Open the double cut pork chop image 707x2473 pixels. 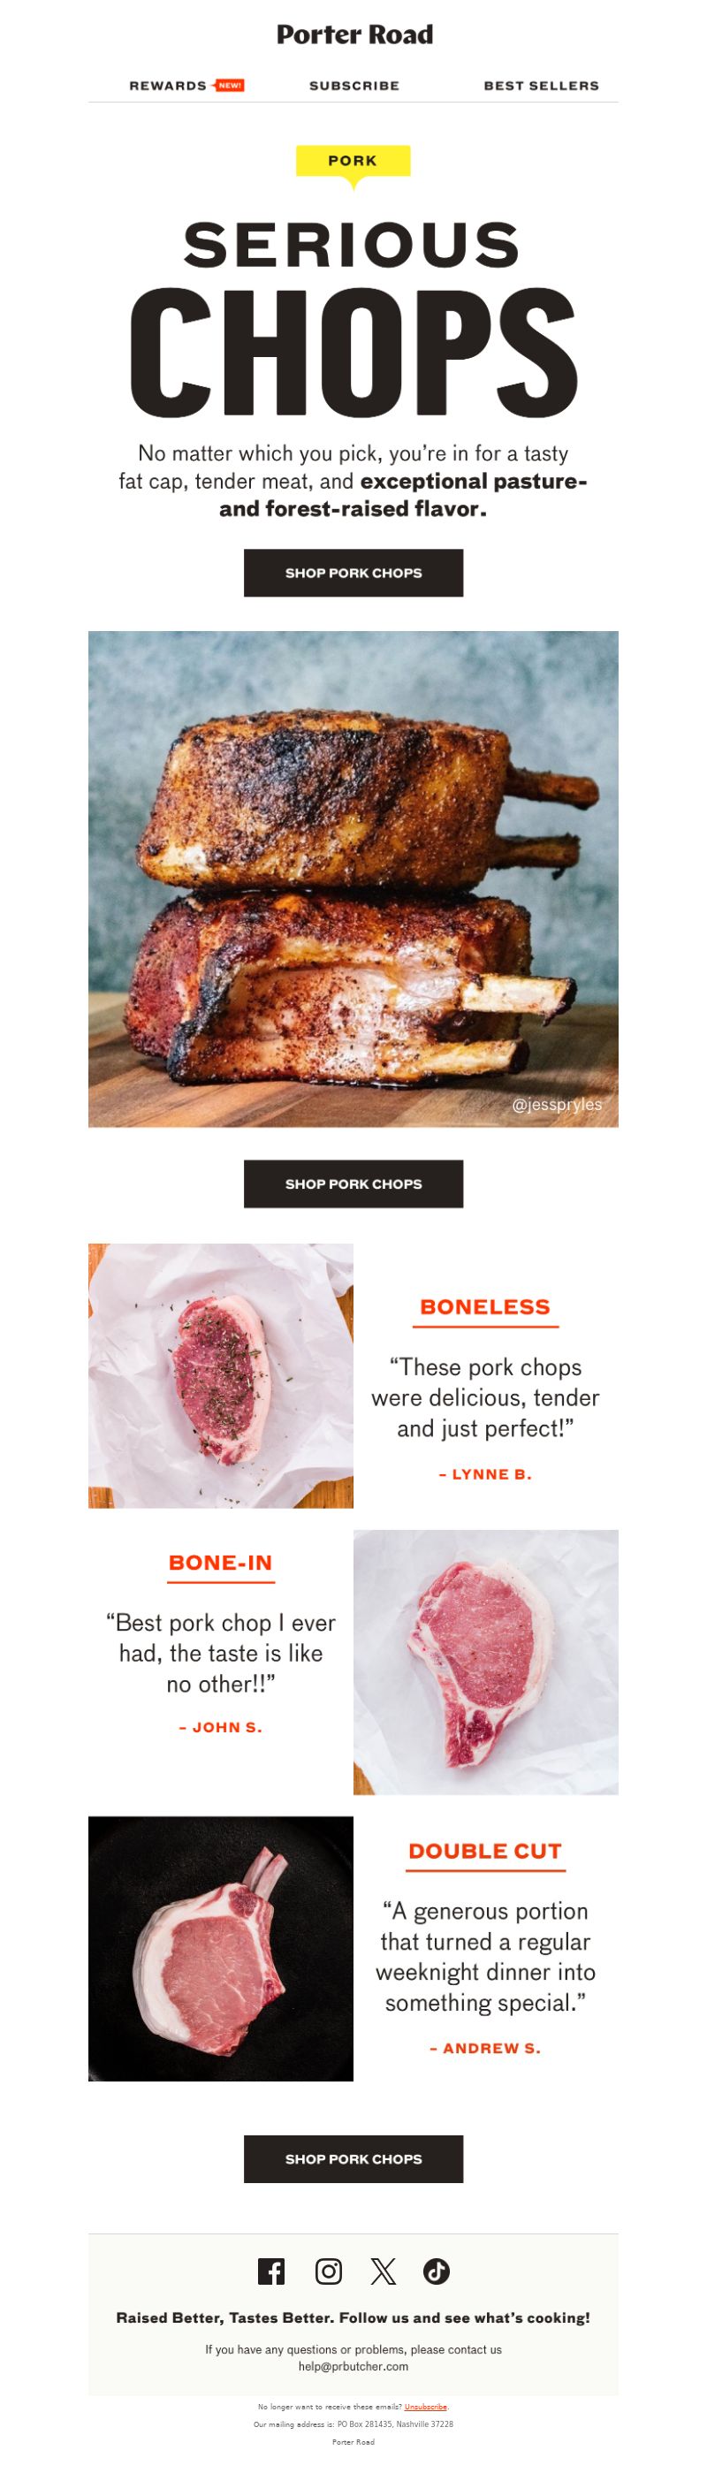(x=221, y=1948)
